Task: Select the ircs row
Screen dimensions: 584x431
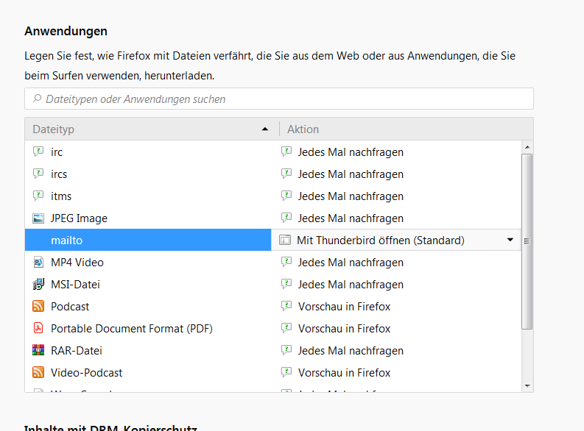Action: point(272,174)
